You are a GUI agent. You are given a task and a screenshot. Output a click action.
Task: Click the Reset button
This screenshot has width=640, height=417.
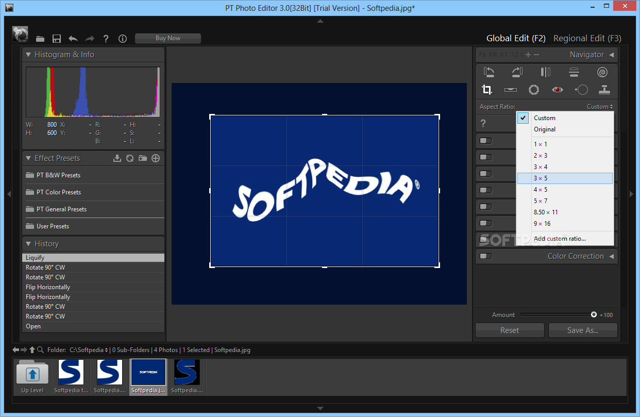point(510,330)
